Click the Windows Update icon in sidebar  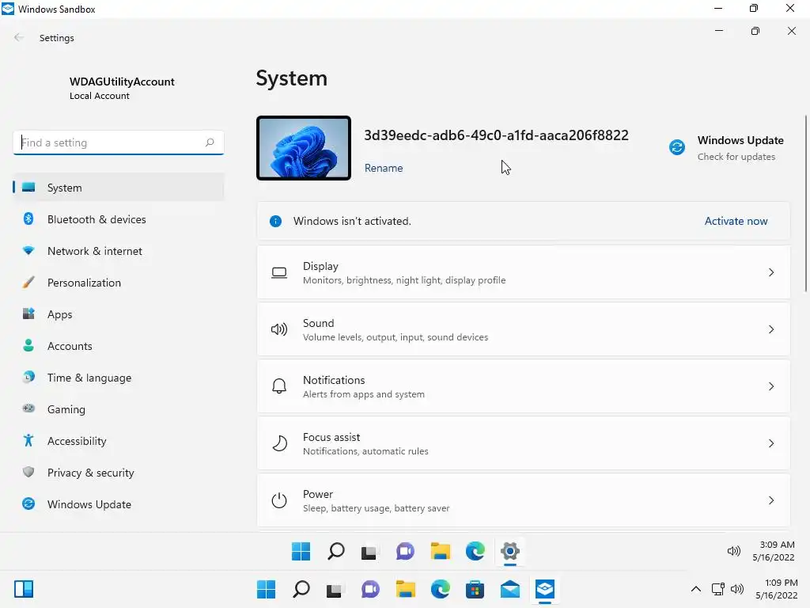[x=28, y=503]
